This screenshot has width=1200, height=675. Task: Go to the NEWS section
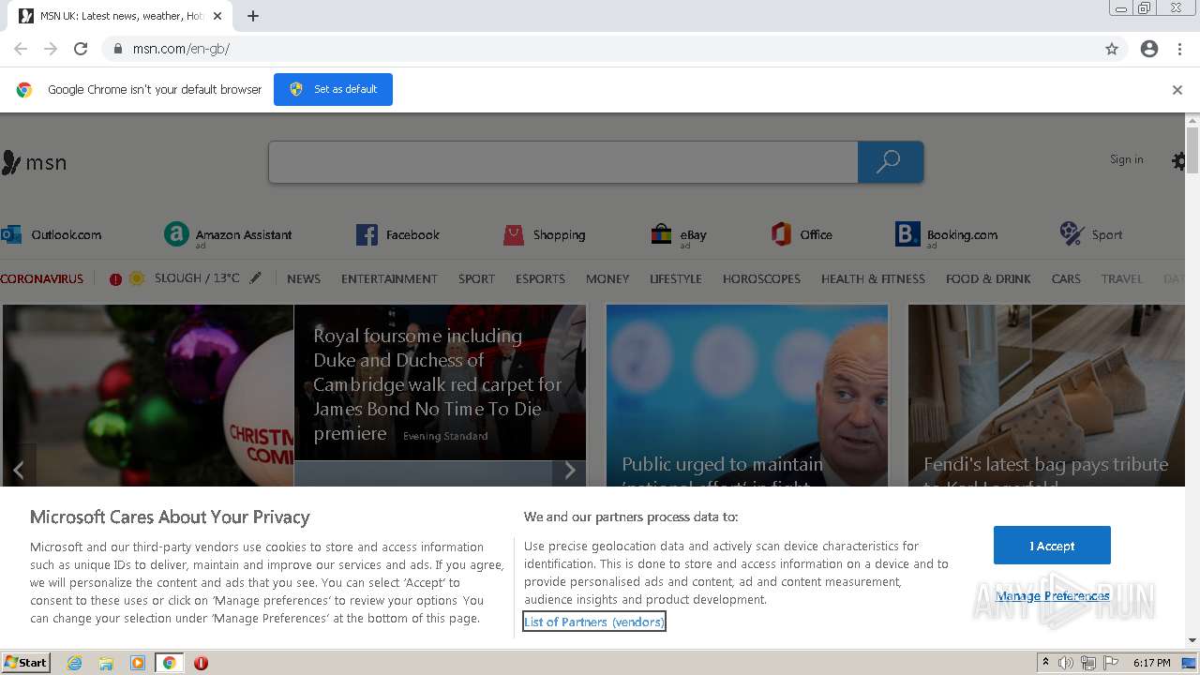(304, 278)
